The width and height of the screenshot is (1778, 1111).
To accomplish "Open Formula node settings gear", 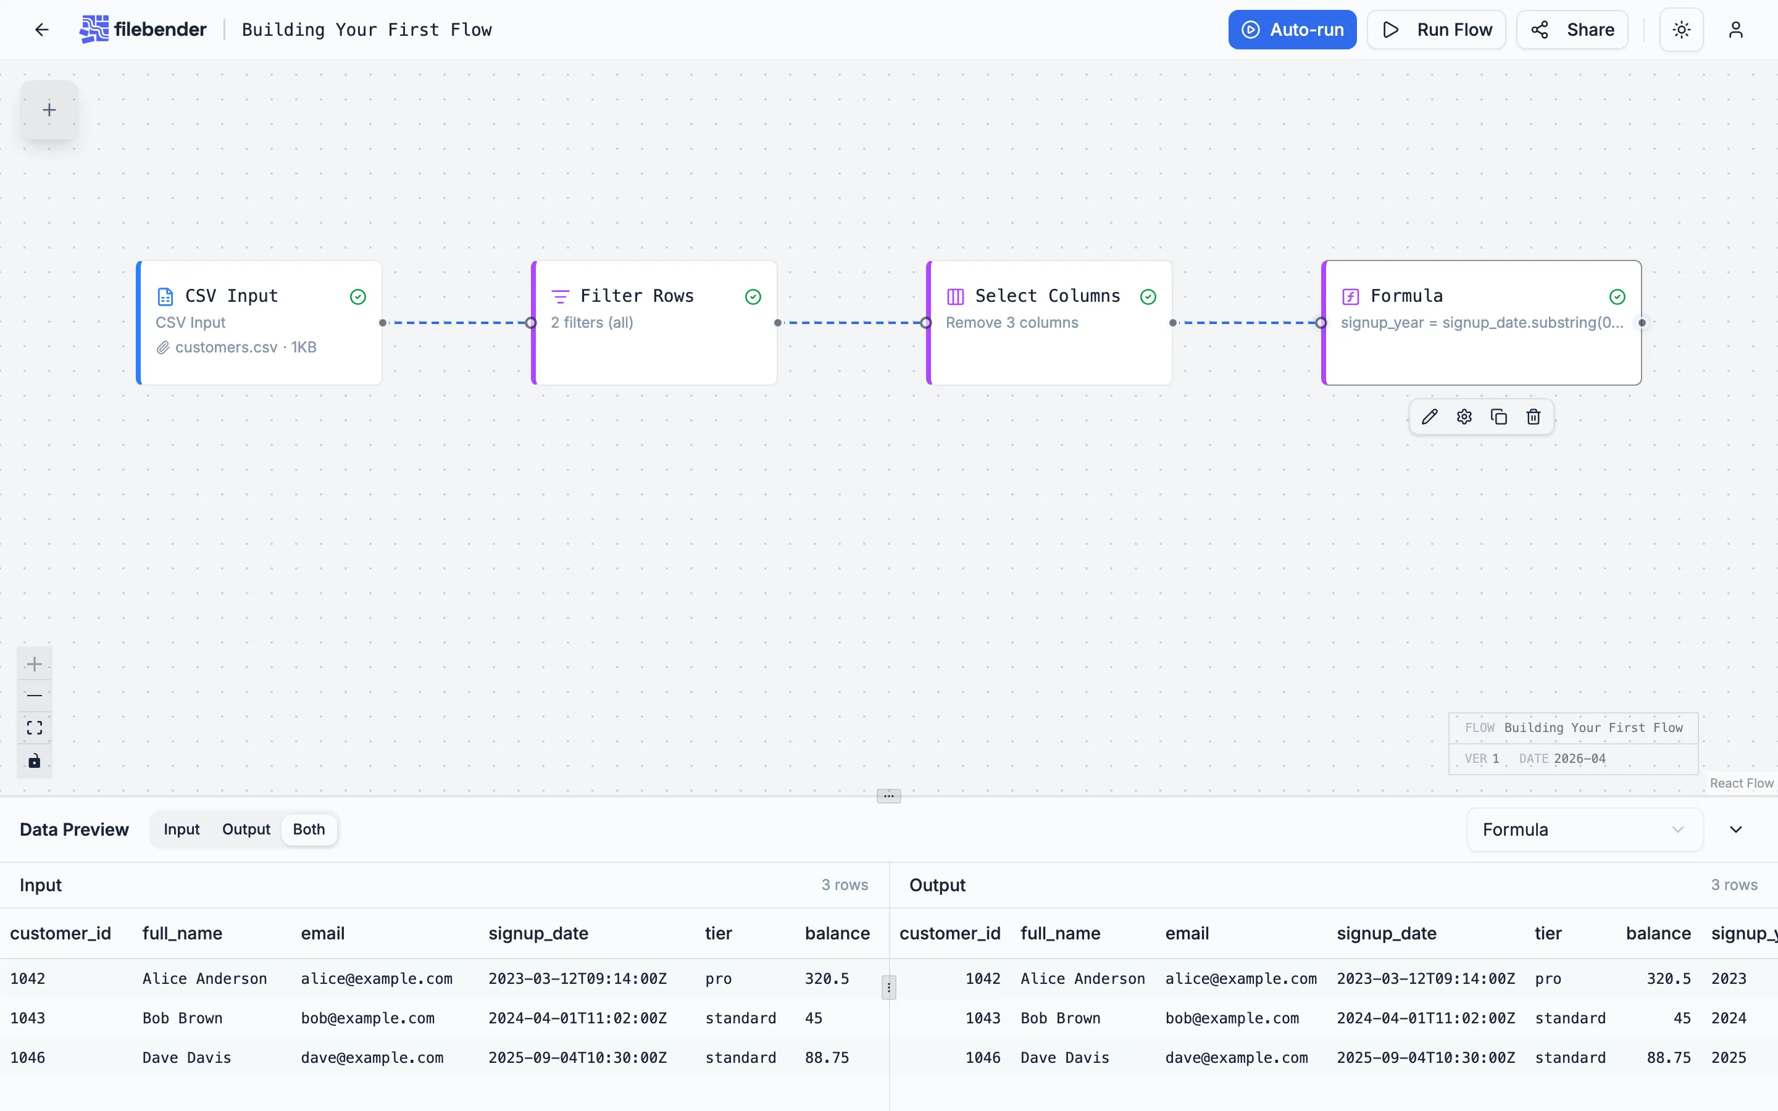I will (1464, 417).
